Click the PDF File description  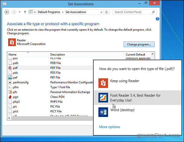click(55, 68)
